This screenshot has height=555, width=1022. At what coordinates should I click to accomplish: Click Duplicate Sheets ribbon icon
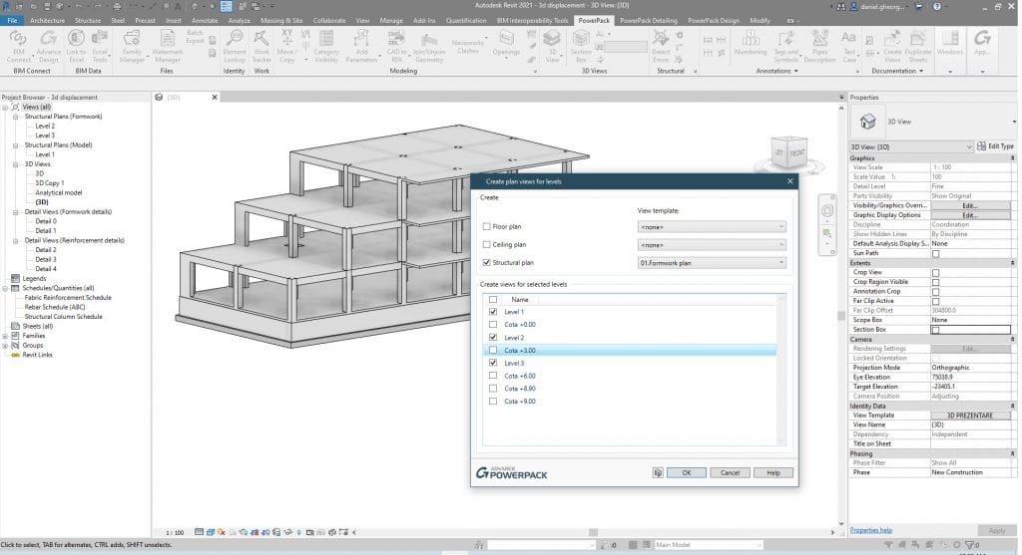pos(918,46)
